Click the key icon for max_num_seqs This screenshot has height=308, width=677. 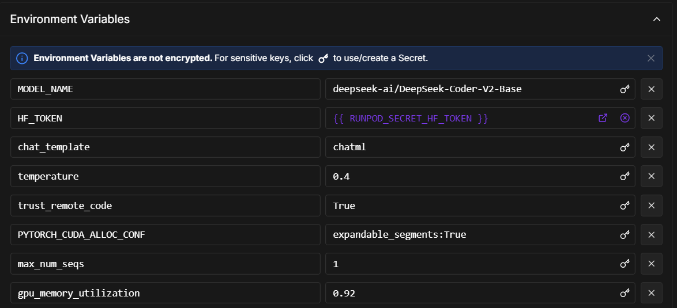625,264
